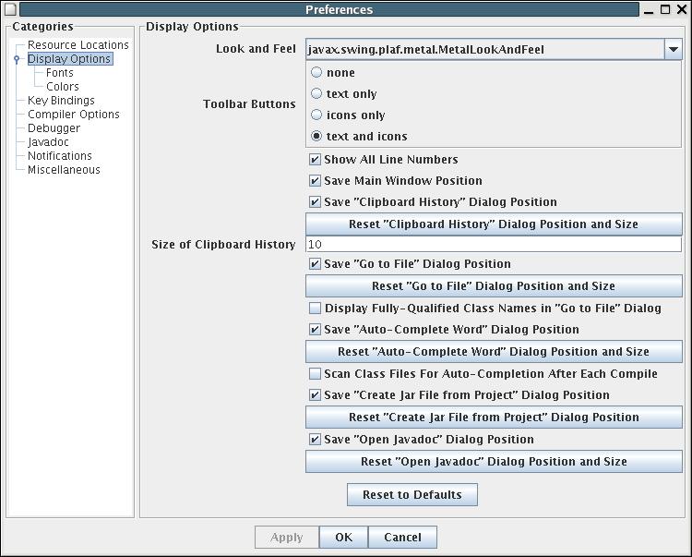This screenshot has width=692, height=557.
Task: Toggle Show All Line Numbers checkbox
Action: 316,160
